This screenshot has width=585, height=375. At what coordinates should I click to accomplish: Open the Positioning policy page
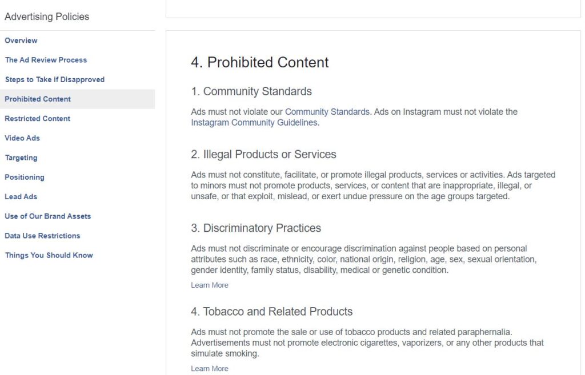point(25,178)
